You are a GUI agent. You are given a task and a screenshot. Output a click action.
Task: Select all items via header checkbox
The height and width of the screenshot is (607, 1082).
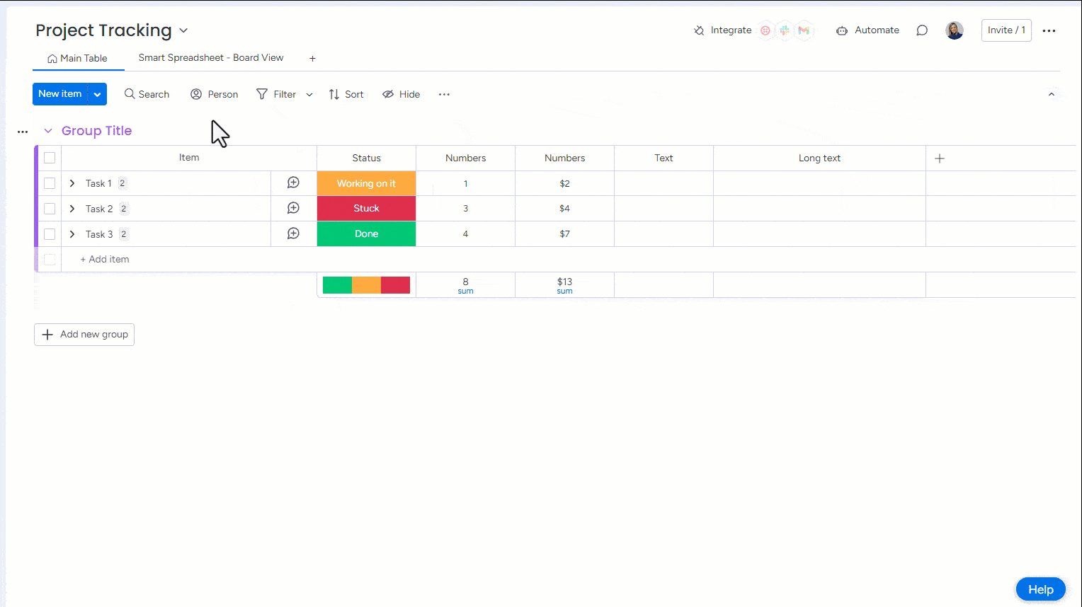(50, 158)
